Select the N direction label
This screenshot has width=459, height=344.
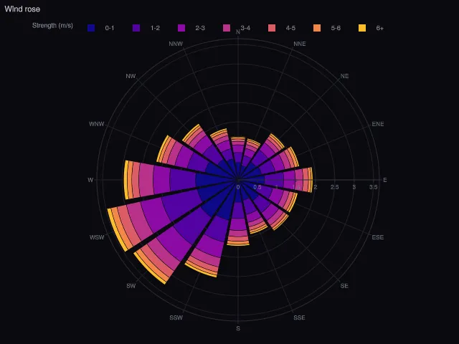point(238,32)
